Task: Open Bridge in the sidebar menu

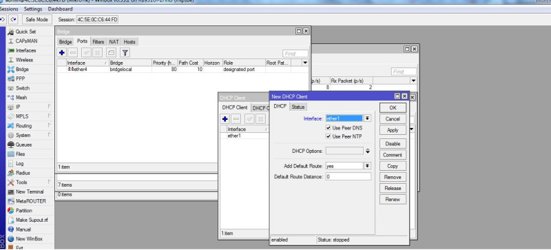Action: [x=22, y=70]
